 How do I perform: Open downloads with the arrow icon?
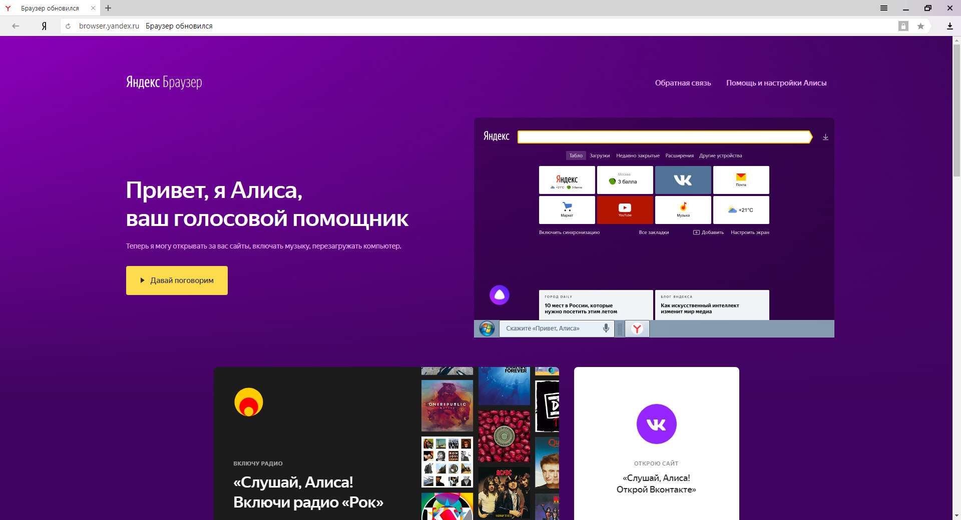coord(949,26)
